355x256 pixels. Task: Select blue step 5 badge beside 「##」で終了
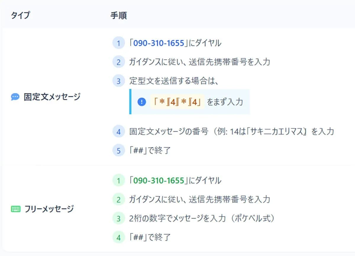pos(119,151)
